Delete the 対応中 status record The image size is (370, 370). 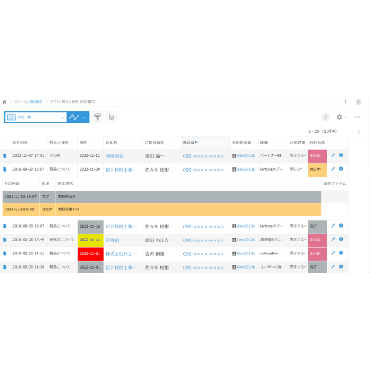(341, 169)
